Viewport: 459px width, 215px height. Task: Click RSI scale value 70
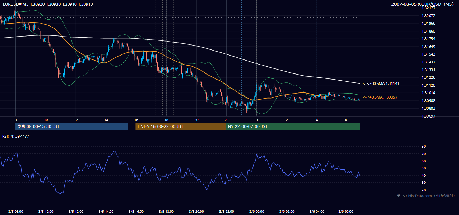423,154
